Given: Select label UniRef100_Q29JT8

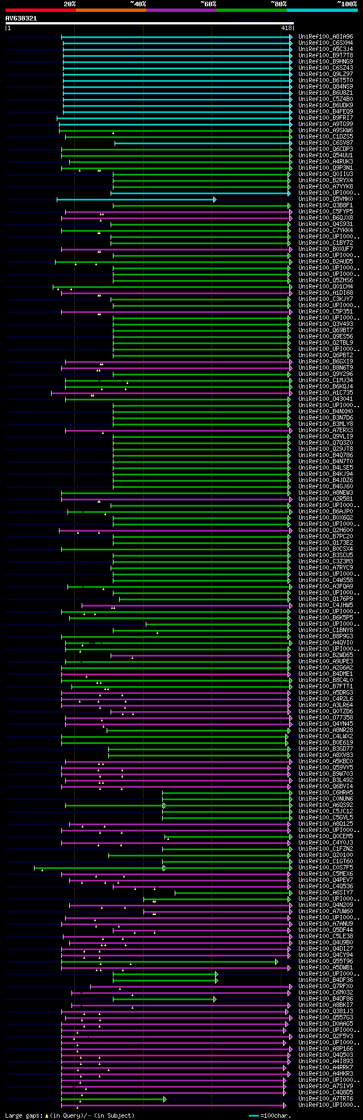Looking at the screenshot, I should pyautogui.click(x=326, y=449).
